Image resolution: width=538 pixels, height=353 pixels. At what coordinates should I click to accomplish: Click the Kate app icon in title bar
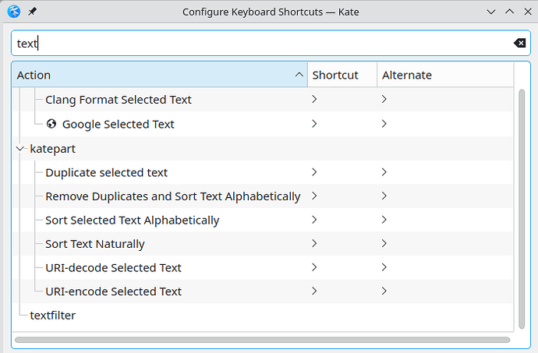click(x=12, y=12)
